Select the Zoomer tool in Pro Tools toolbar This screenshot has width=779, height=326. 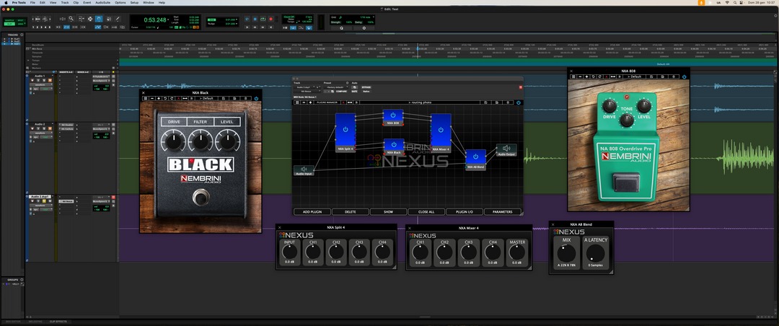[71, 18]
